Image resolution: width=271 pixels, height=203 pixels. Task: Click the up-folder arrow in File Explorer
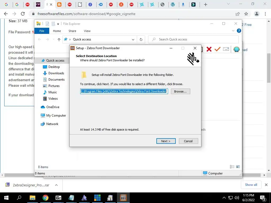[x=59, y=40]
